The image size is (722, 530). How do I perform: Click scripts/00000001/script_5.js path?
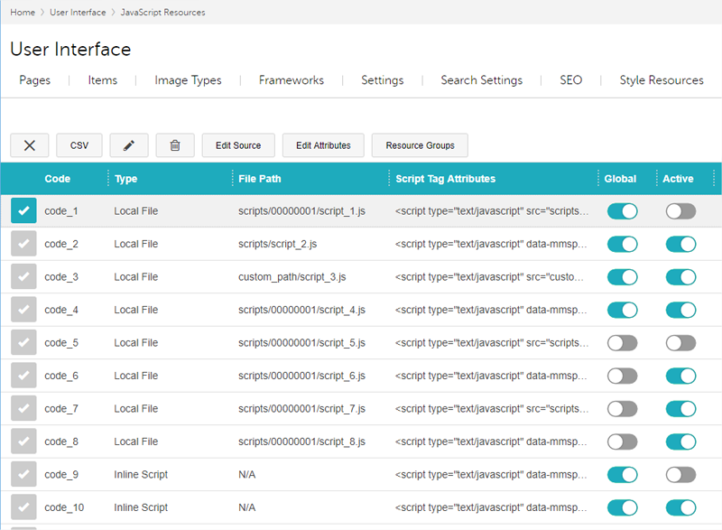tap(301, 343)
